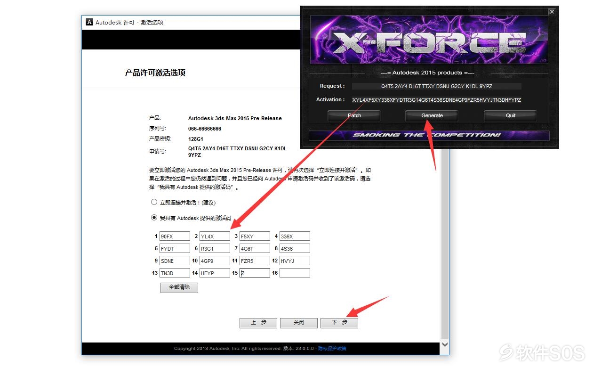
Task: Click the 全部清除 clear all button
Action: (179, 287)
